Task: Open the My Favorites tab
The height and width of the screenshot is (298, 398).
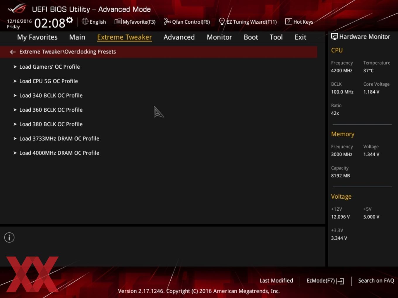Action: point(37,37)
